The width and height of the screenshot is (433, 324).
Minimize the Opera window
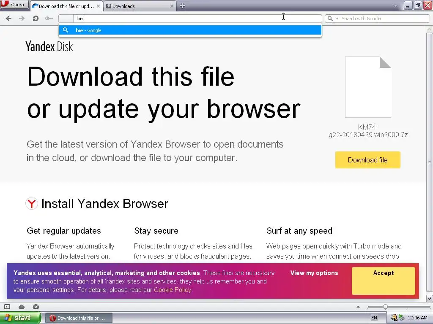point(408,5)
